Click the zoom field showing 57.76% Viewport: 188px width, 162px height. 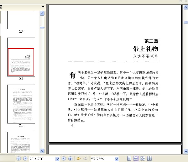tap(103, 159)
